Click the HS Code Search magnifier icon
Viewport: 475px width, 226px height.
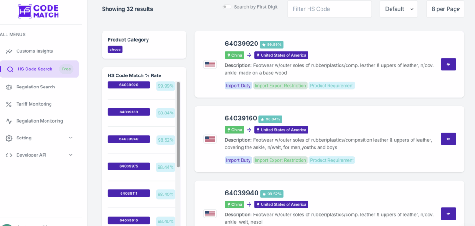point(10,69)
